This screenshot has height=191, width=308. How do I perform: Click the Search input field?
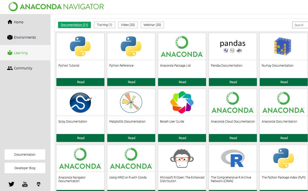[x=300, y=25]
